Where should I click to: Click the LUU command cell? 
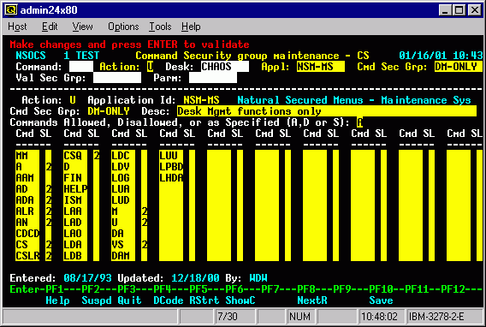pyautogui.click(x=171, y=156)
